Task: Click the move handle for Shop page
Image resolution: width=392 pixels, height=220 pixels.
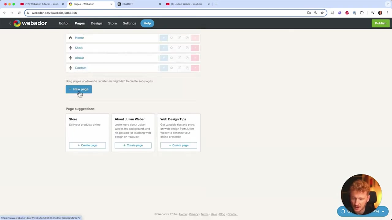Action: click(x=70, y=48)
